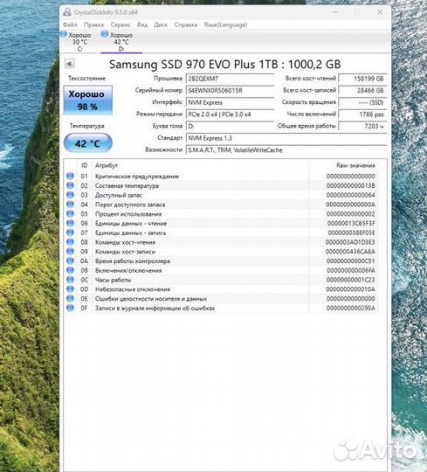Click the previous disk arrow button
This screenshot has width=427, height=472.
point(69,64)
